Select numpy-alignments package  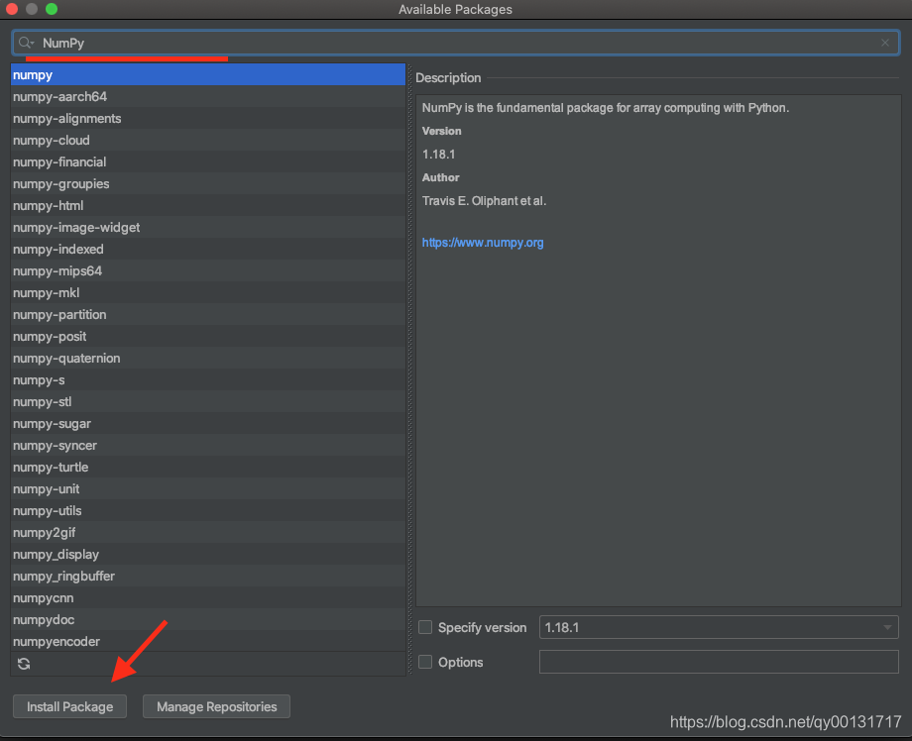coord(207,119)
